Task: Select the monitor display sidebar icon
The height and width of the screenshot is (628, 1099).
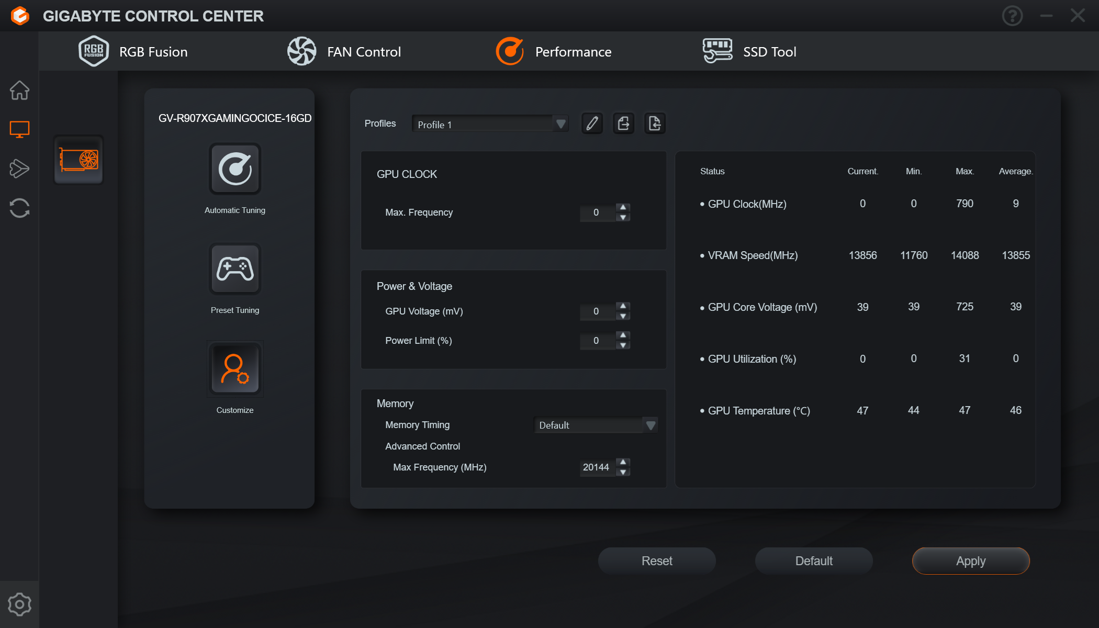Action: [x=19, y=129]
